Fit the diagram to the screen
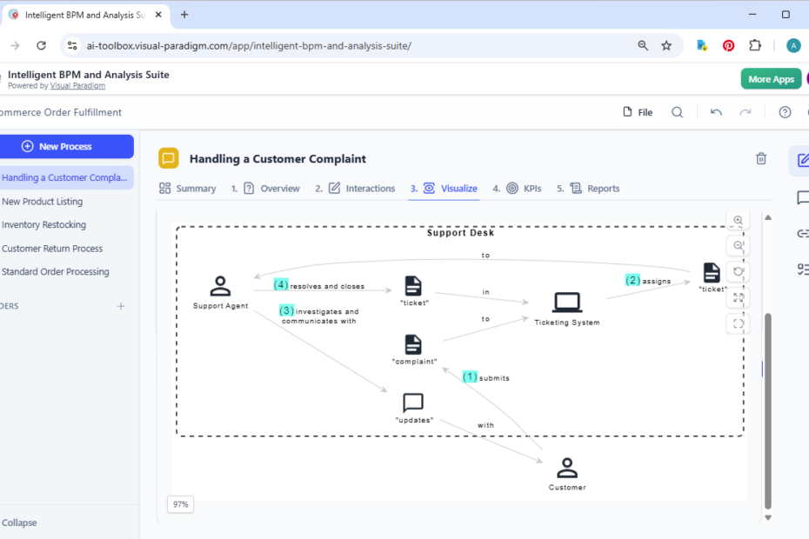 (x=738, y=297)
